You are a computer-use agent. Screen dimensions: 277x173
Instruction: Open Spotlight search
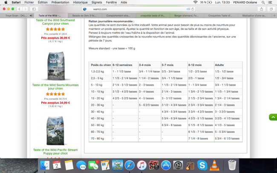click(263, 2)
